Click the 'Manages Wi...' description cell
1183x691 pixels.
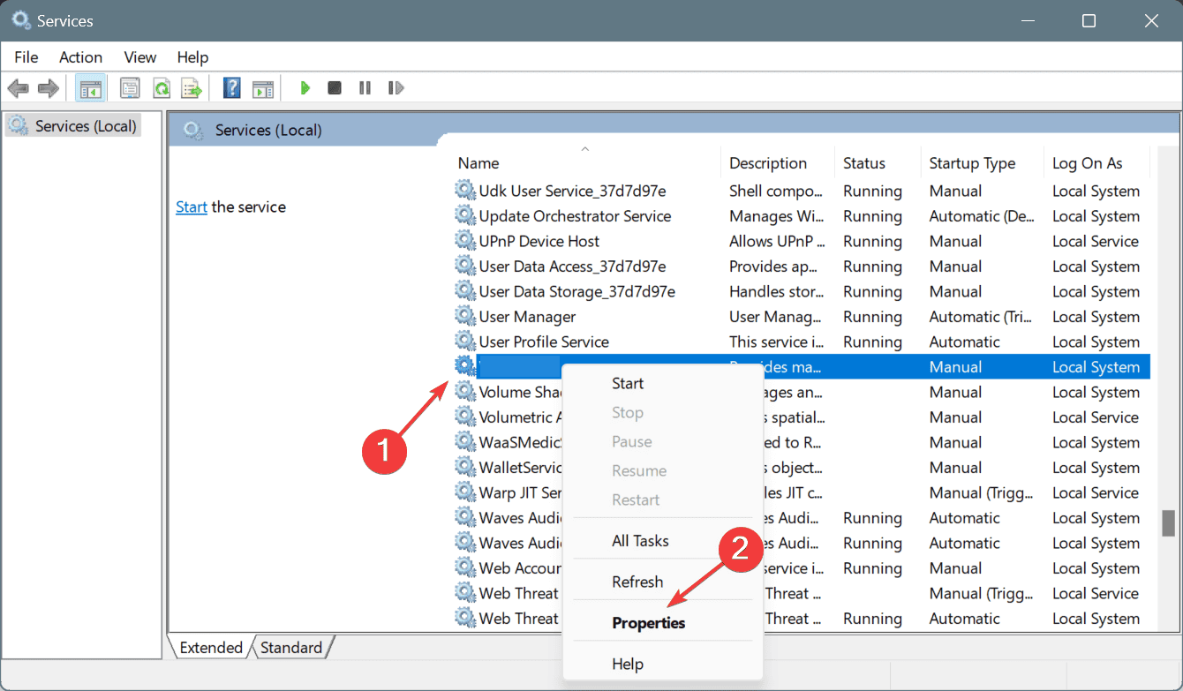[776, 216]
